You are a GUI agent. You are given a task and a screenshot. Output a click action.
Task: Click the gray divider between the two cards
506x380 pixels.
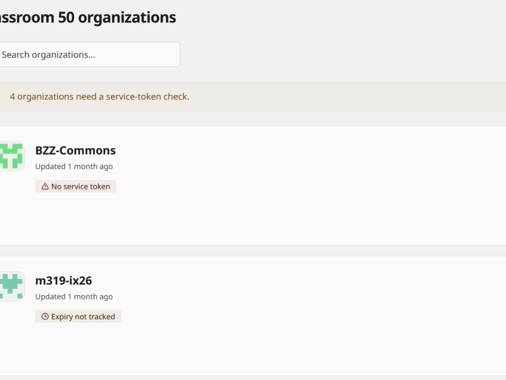(x=253, y=251)
